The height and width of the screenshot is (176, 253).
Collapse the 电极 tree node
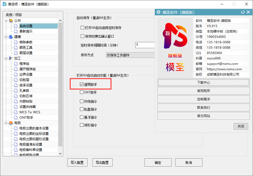tap(6, 123)
